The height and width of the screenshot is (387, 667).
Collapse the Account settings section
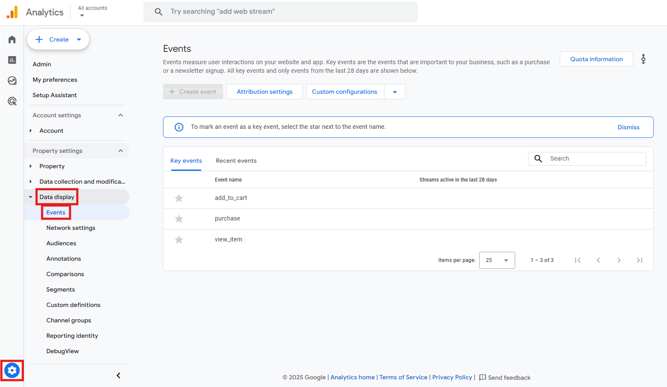coord(121,115)
